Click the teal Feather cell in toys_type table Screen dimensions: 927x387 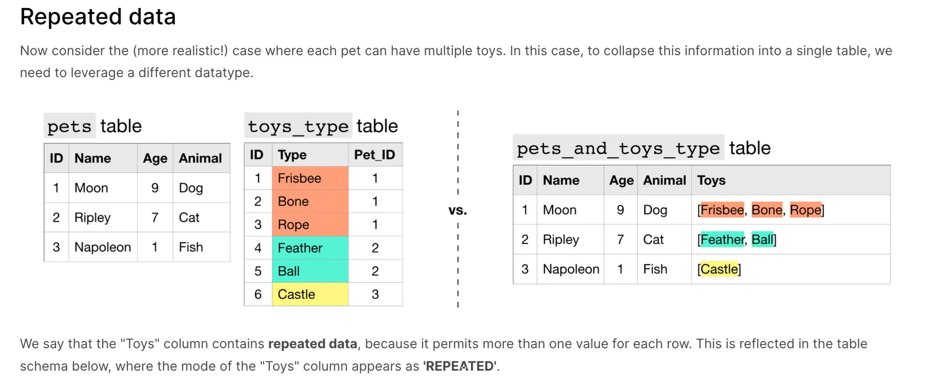point(310,248)
